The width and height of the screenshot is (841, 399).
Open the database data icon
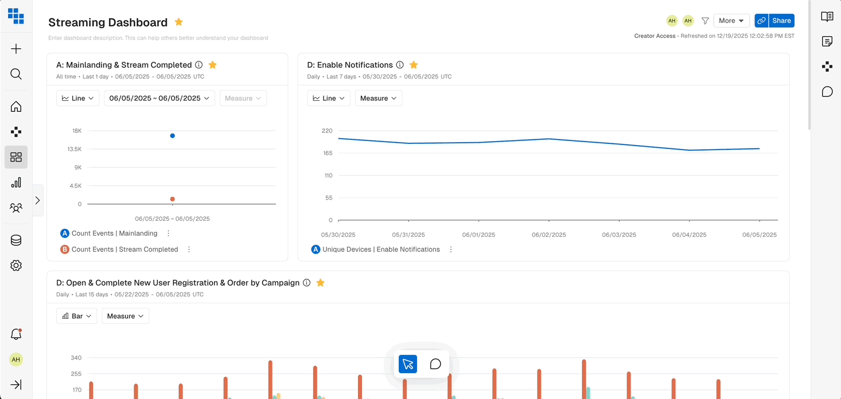16,240
